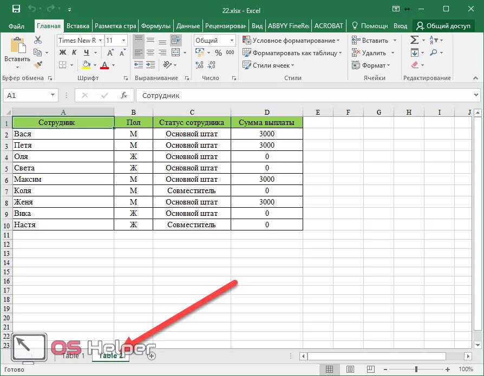This screenshot has height=376, width=484.
Task: Switch to Table 1 sheet tab
Action: (73, 355)
